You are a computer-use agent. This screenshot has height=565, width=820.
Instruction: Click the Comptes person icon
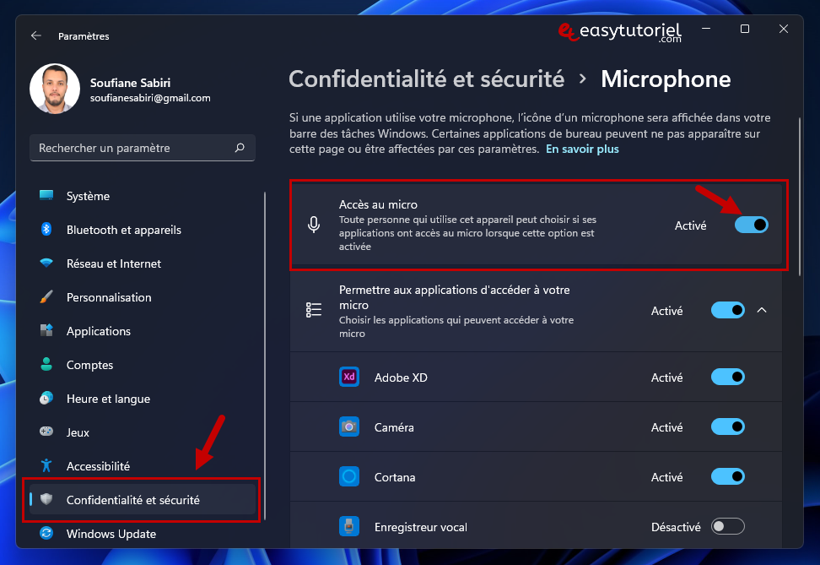(46, 365)
